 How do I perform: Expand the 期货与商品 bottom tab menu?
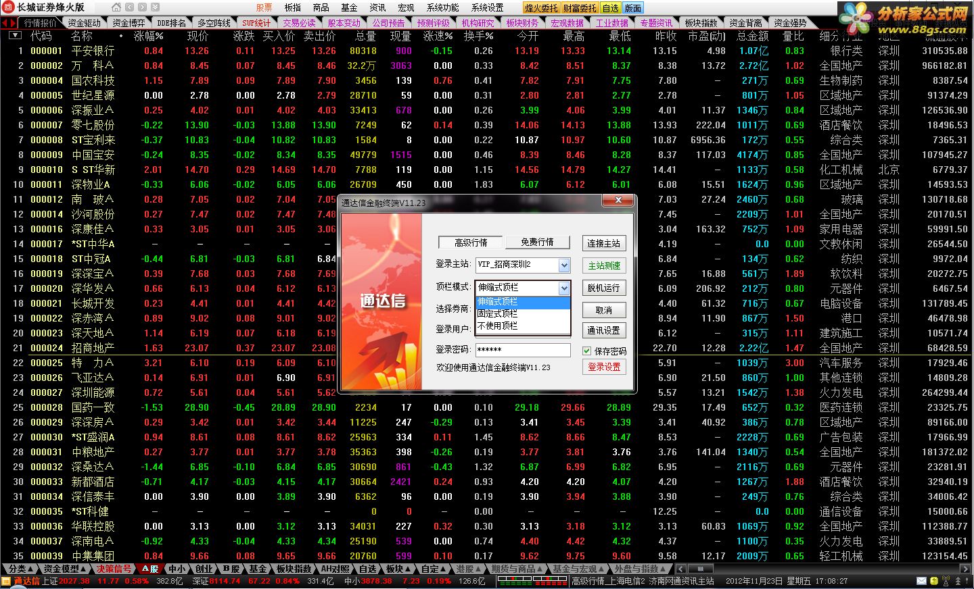[x=517, y=569]
